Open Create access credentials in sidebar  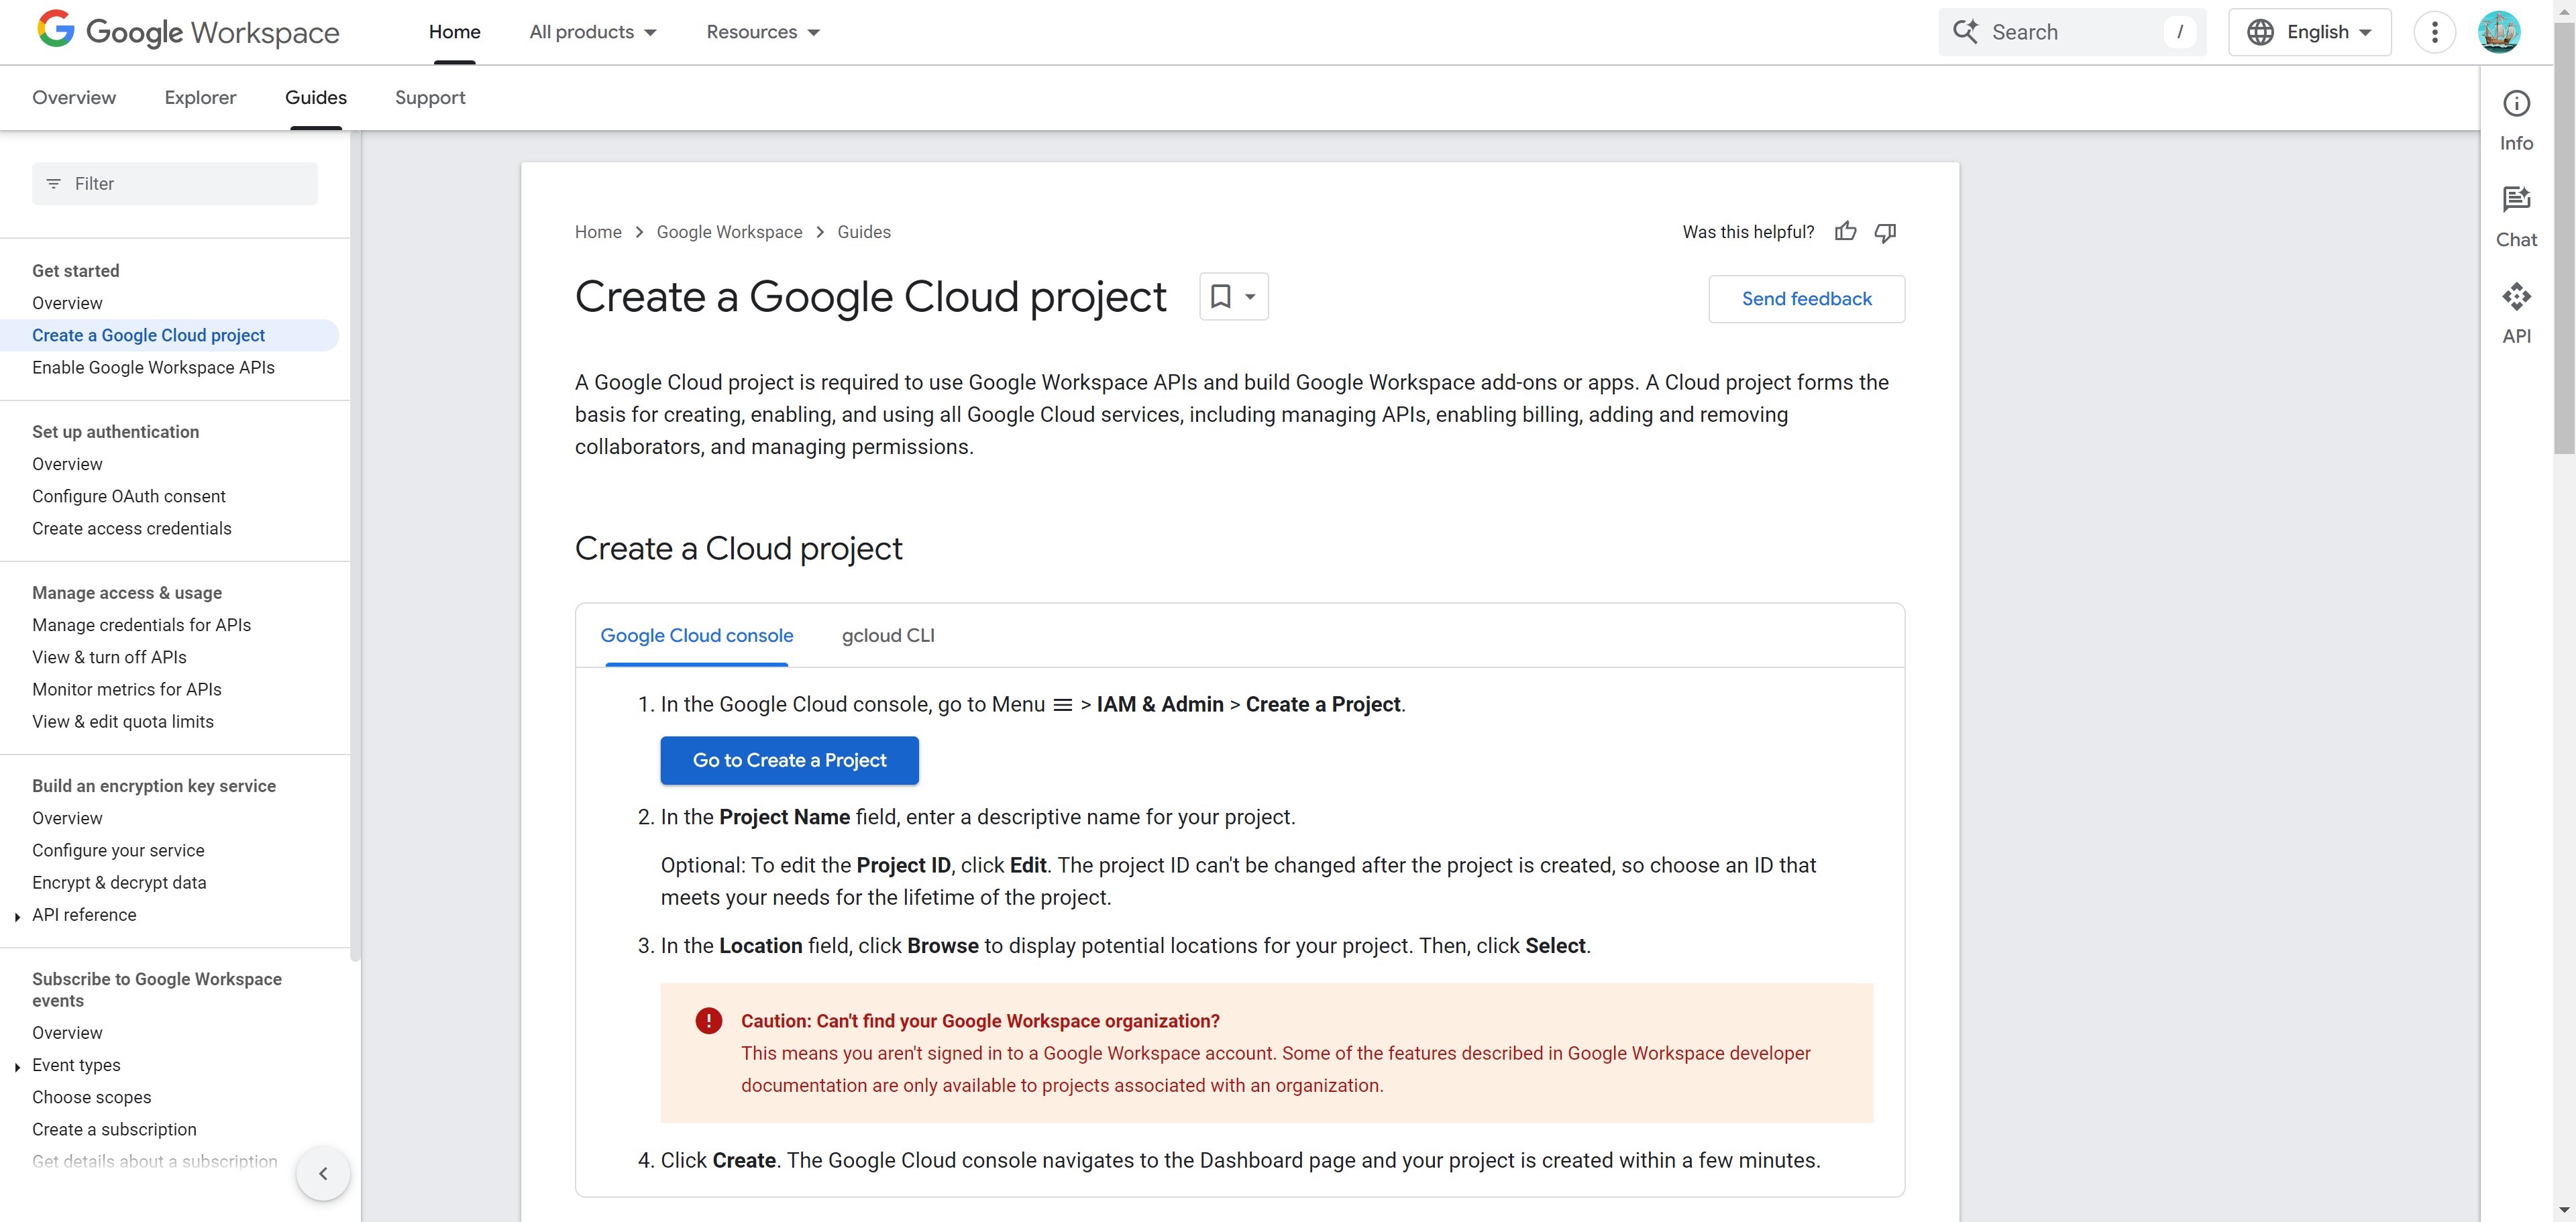point(132,528)
